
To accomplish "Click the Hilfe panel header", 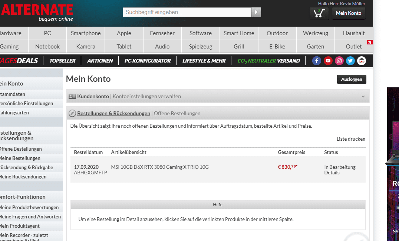I will [x=218, y=205].
